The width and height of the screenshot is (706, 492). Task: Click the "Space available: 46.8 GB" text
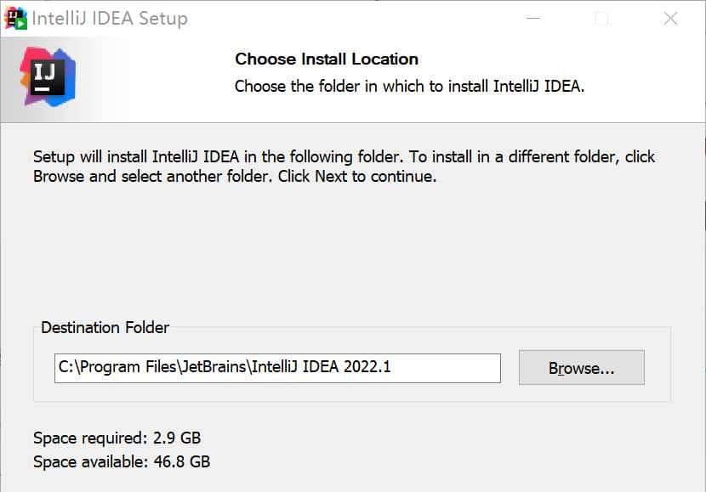pyautogui.click(x=121, y=462)
